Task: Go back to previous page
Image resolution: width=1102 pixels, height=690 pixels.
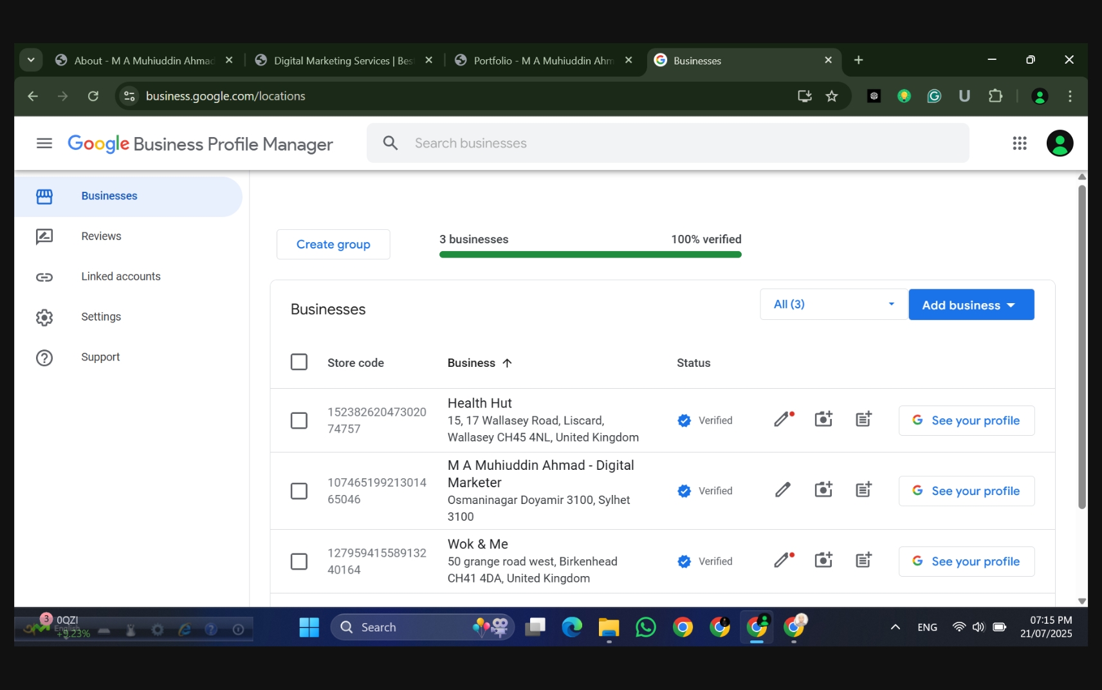Action: [x=33, y=96]
